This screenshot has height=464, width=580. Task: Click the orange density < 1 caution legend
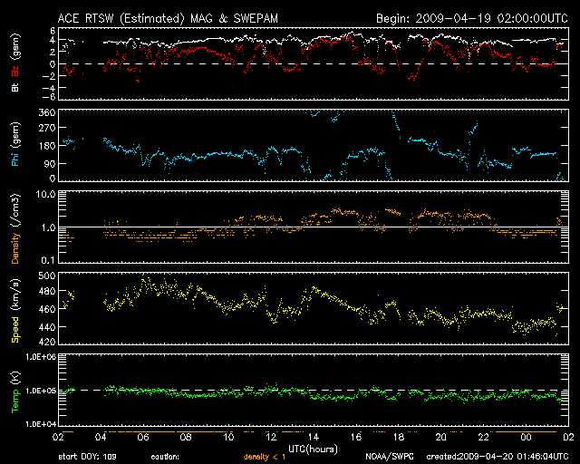[x=269, y=457]
